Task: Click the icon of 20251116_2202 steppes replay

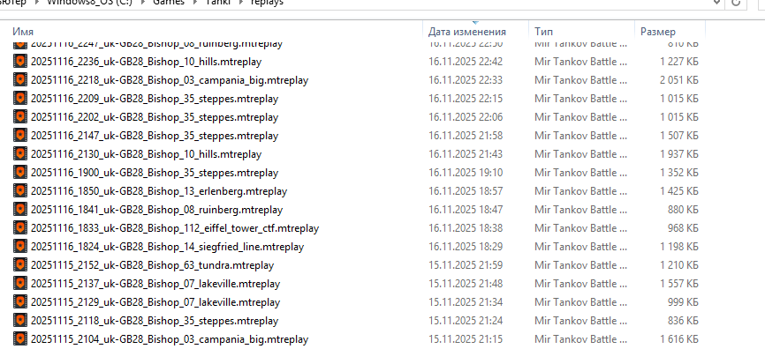Action: coord(20,117)
